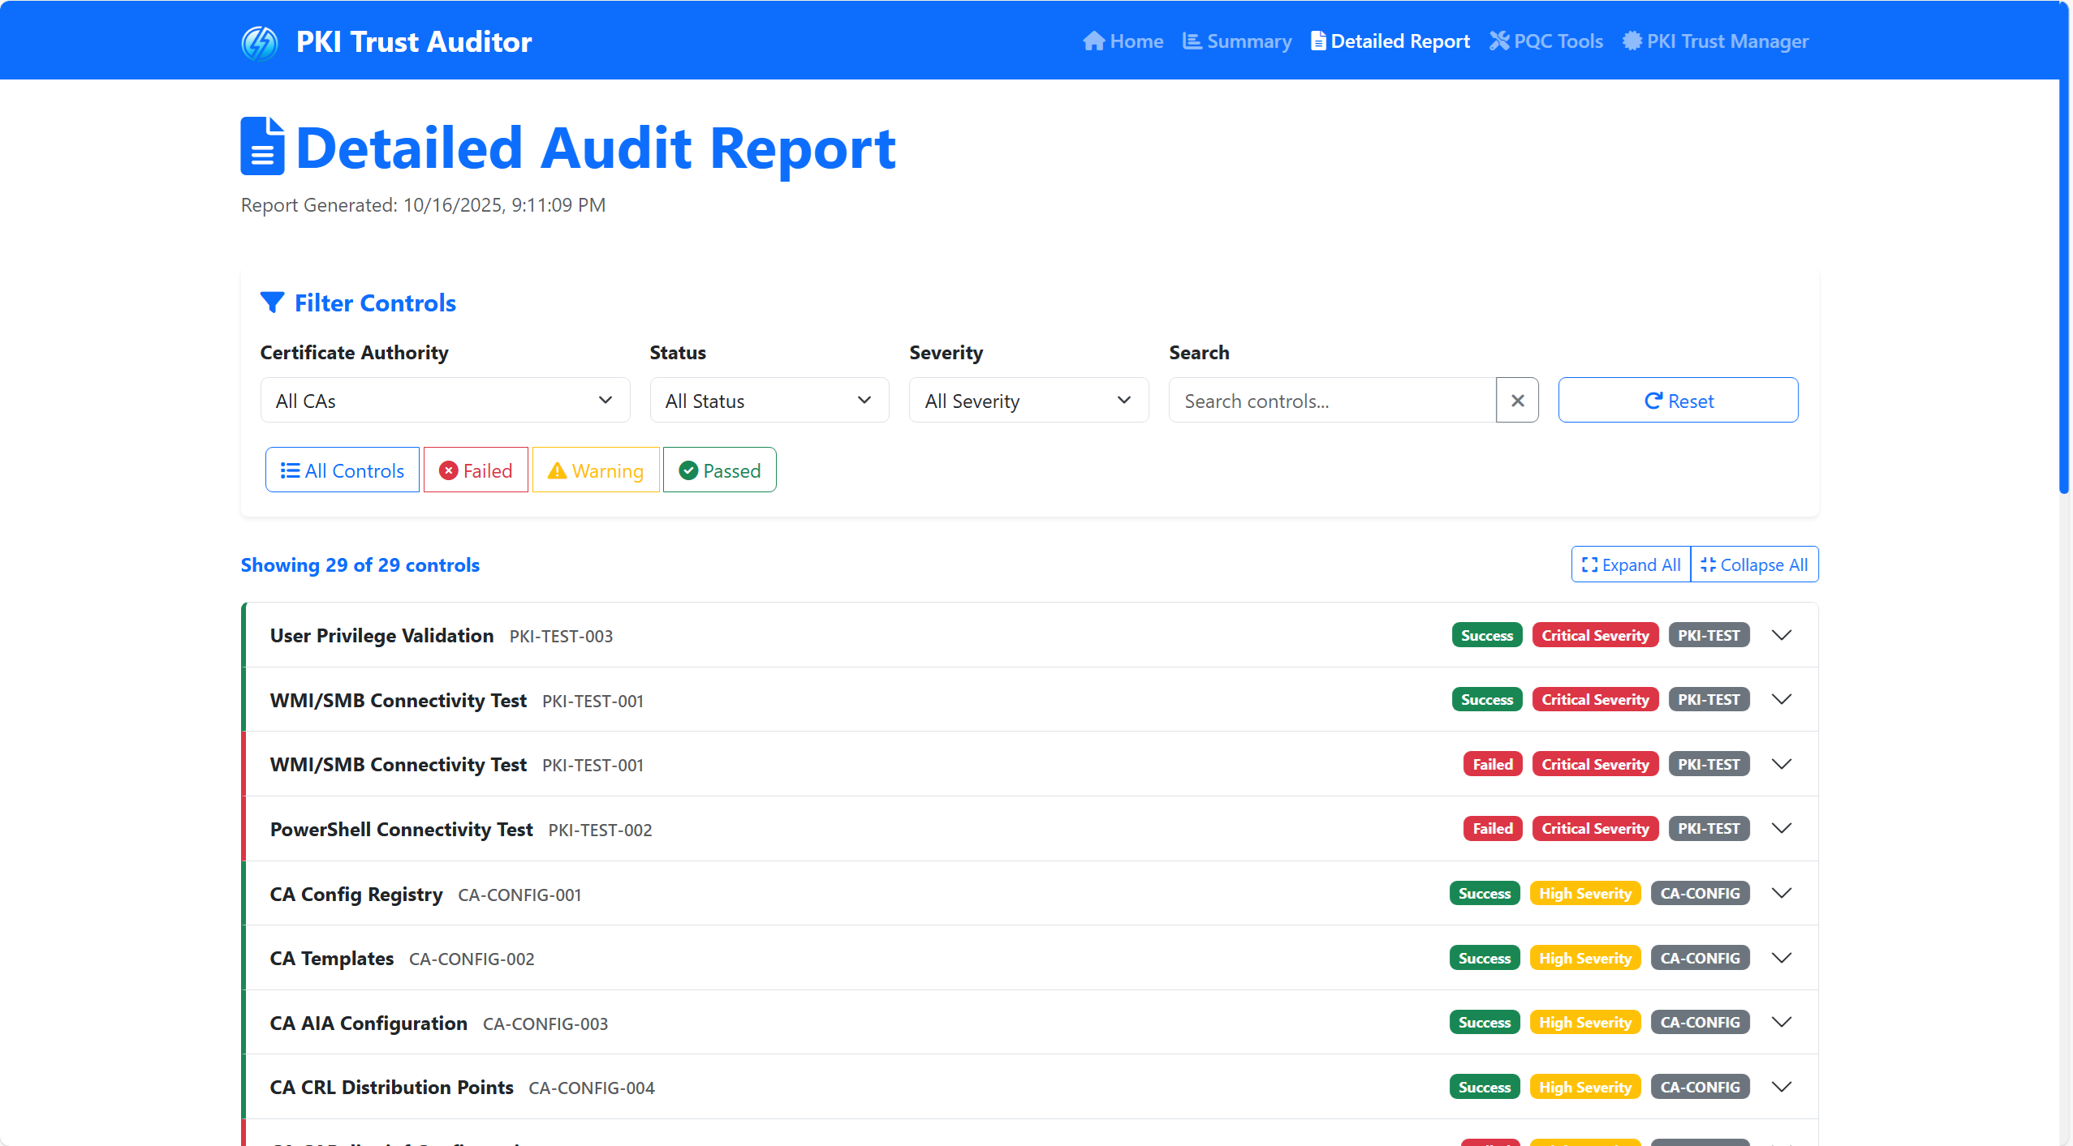Click the PKI Trust Auditor logo icon
The height and width of the screenshot is (1146, 2073).
point(260,41)
